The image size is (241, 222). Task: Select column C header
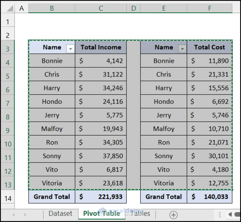click(101, 8)
